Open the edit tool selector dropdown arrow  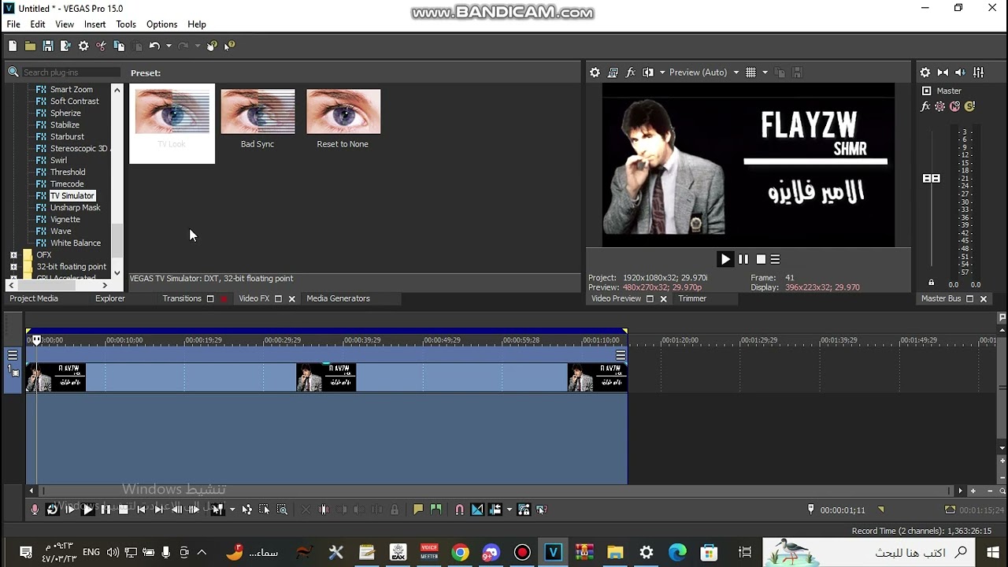tap(232, 510)
